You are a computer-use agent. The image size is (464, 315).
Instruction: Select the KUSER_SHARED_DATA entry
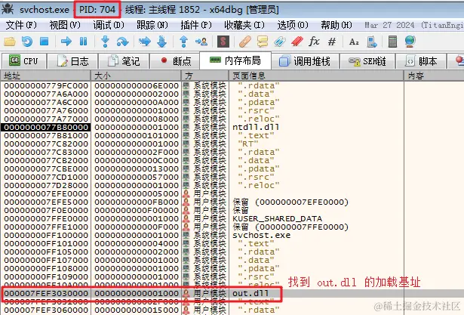point(277,219)
